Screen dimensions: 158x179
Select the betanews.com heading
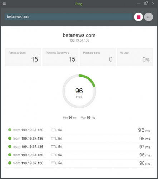tap(79, 35)
